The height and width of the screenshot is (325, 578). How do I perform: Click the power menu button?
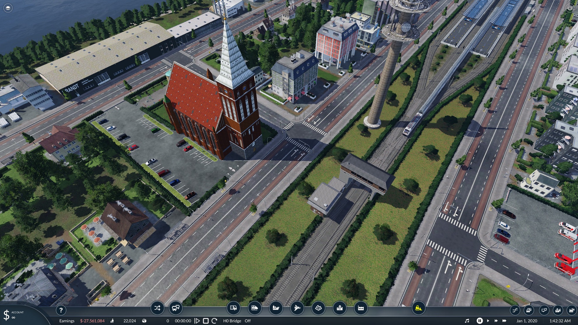(570, 8)
